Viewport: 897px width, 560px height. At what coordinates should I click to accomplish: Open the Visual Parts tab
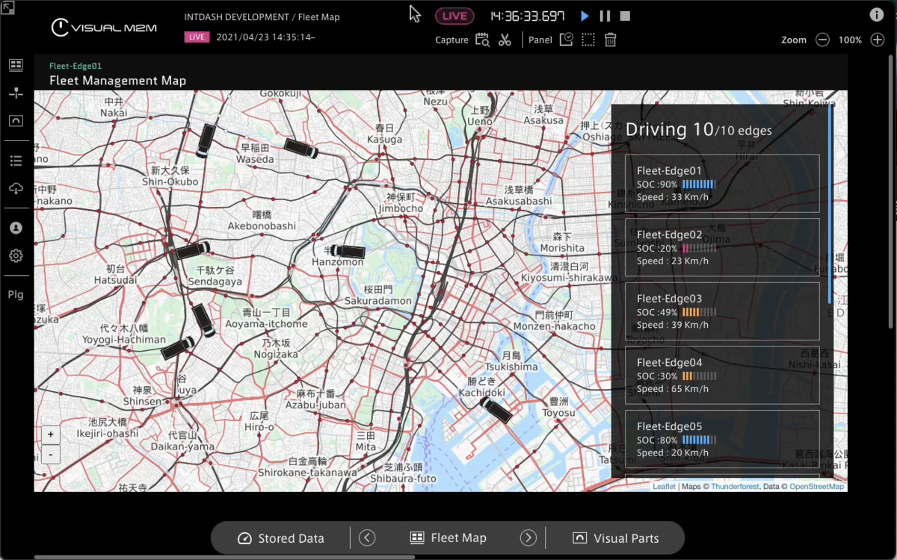[616, 538]
